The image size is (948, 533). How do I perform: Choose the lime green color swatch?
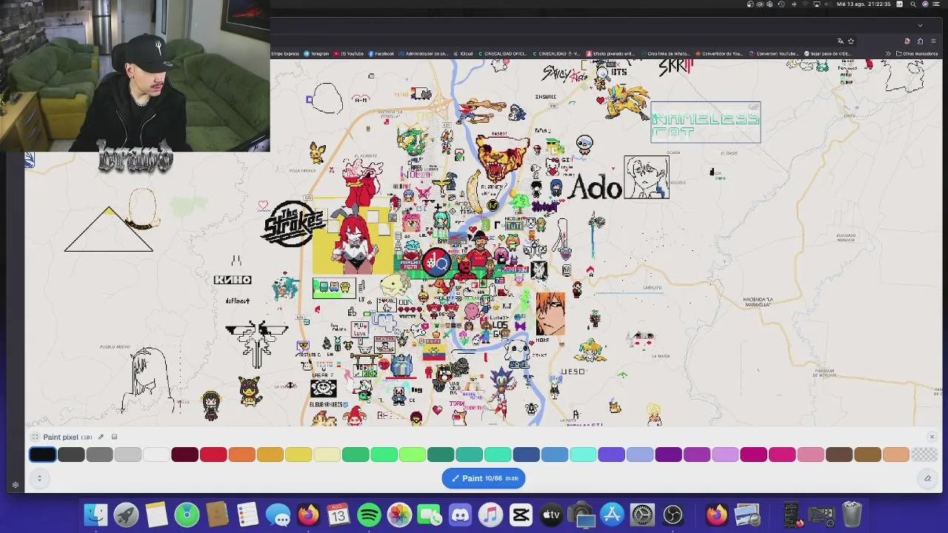point(412,455)
